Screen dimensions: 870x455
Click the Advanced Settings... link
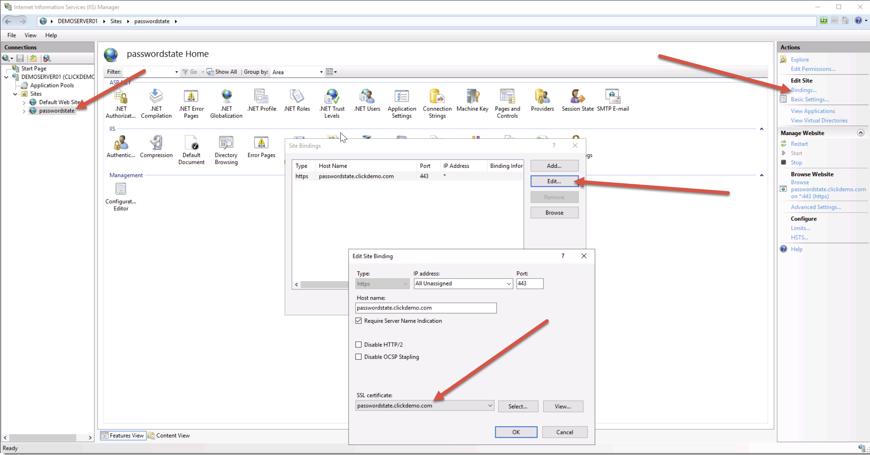tap(816, 207)
